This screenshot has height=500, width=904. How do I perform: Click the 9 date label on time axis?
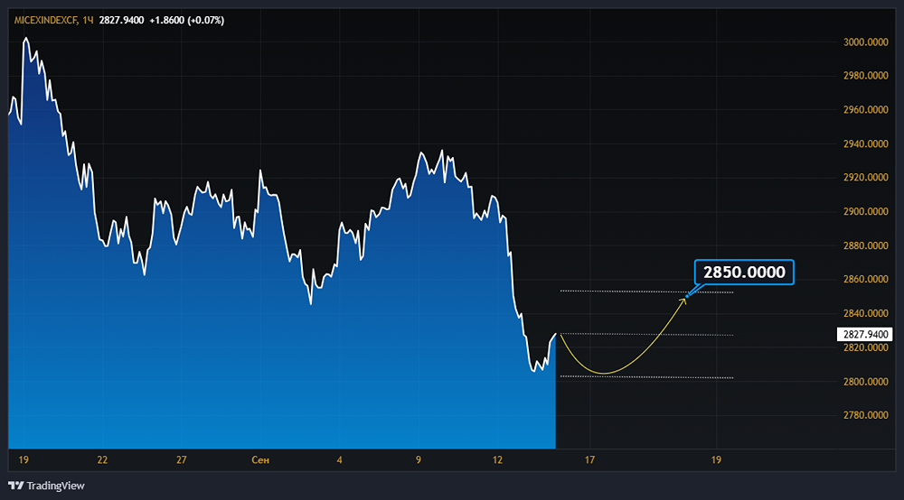(419, 460)
